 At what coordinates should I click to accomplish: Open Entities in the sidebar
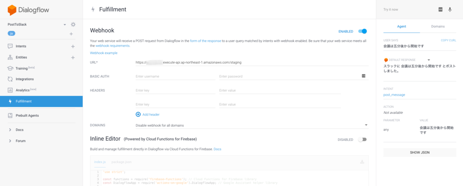[x=21, y=57]
